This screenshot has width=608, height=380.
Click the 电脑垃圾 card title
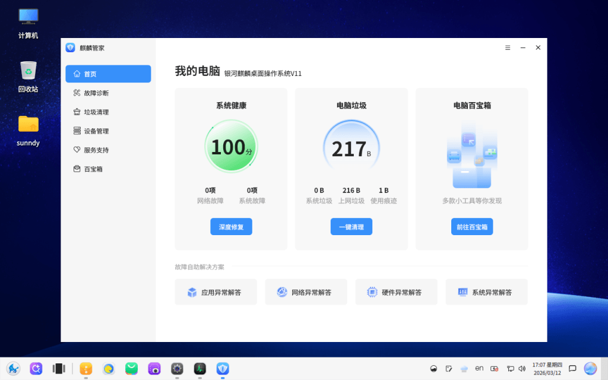tap(351, 106)
